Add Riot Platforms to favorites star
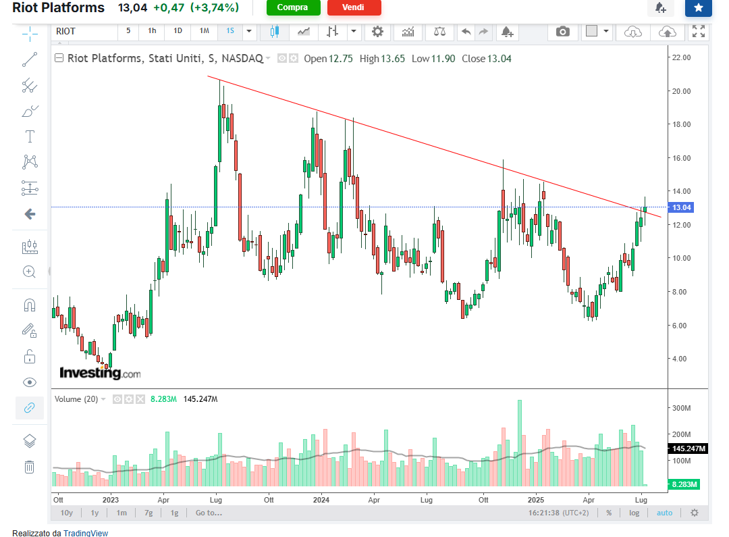729x537 pixels. tap(699, 7)
